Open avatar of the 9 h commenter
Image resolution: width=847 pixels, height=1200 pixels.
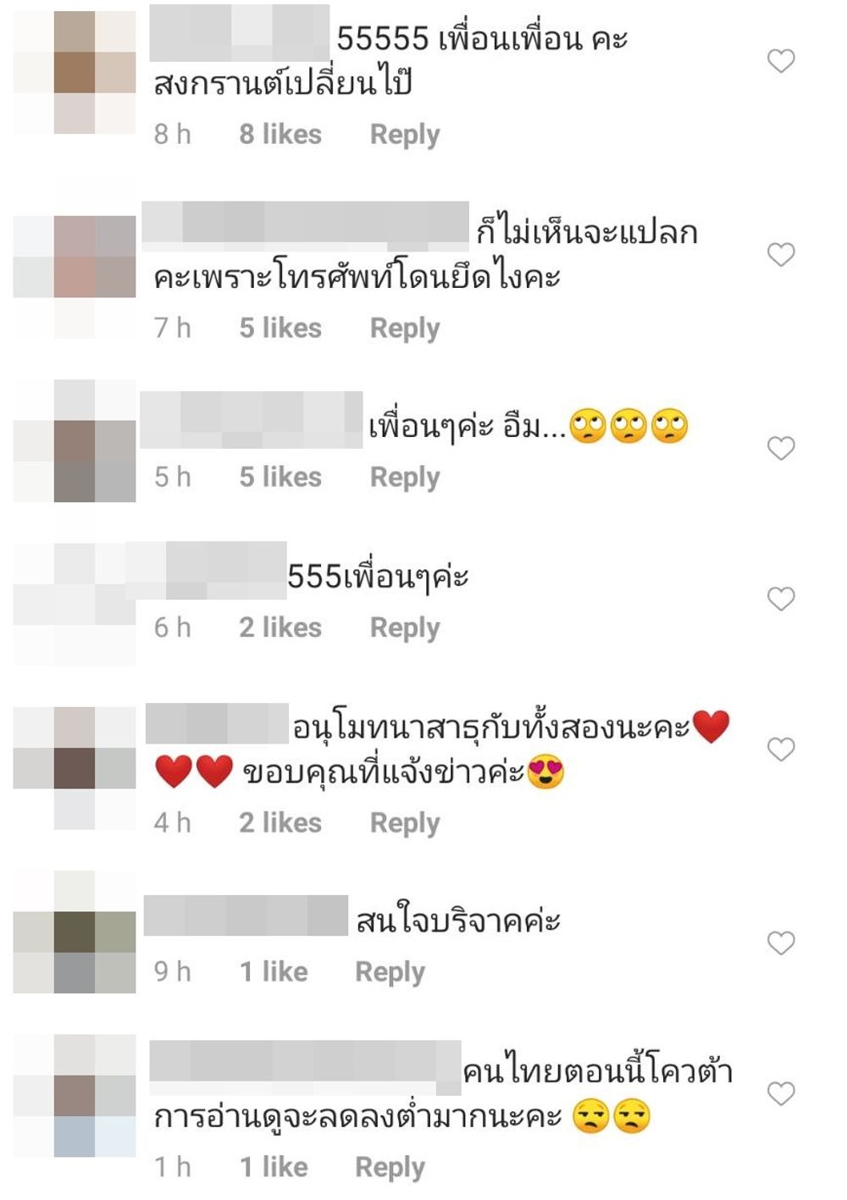pyautogui.click(x=75, y=932)
